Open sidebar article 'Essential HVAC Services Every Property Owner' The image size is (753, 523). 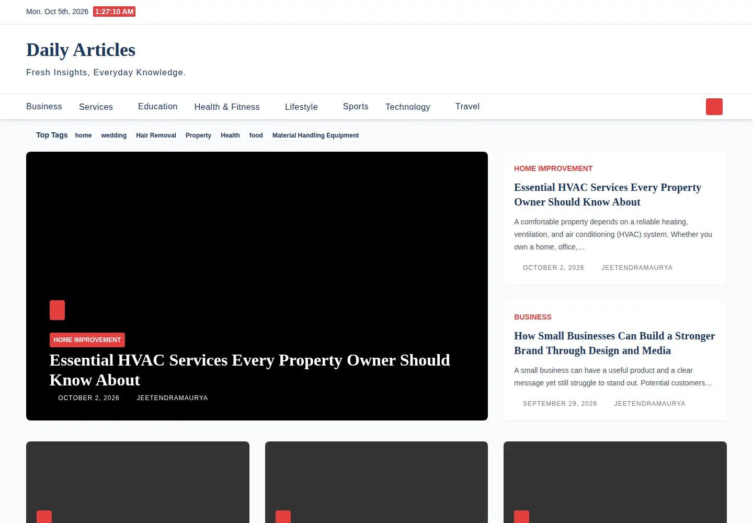point(608,195)
